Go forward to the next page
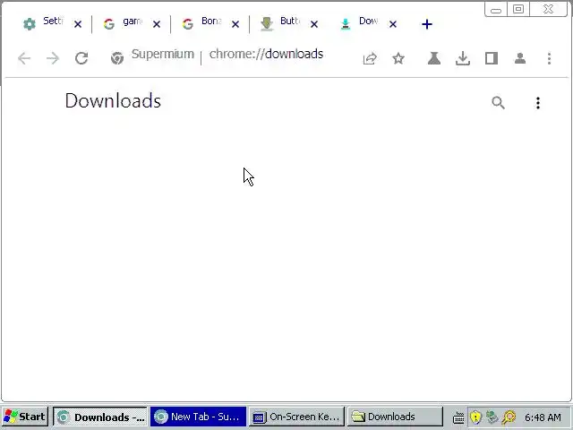The image size is (573, 430). pyautogui.click(x=53, y=58)
